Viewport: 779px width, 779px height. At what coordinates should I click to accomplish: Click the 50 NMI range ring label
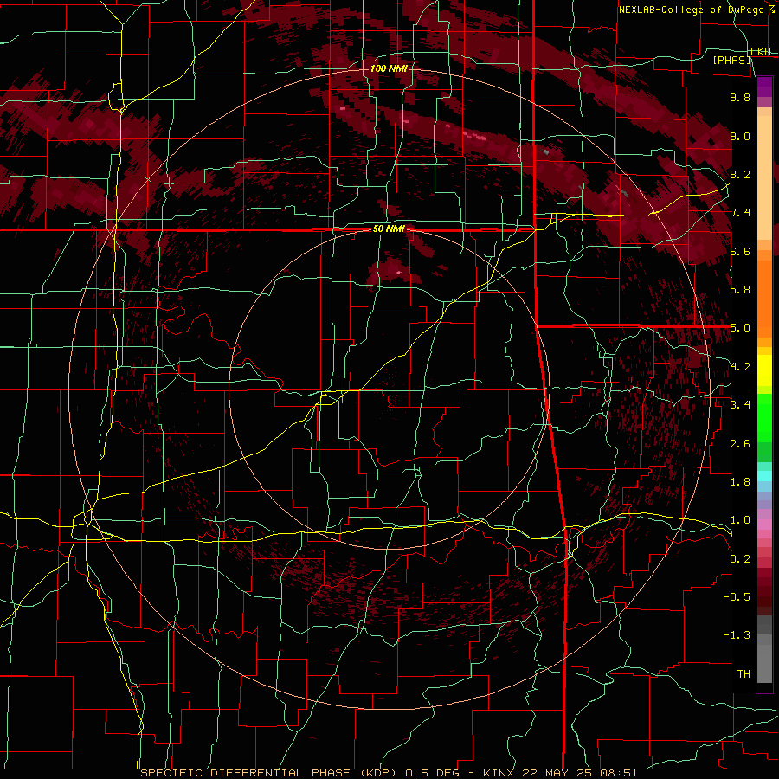point(389,229)
